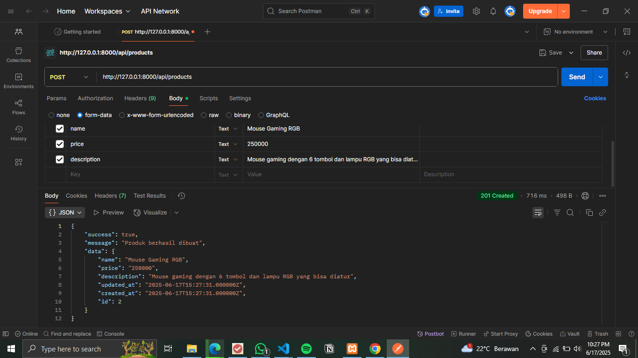Search within the response body

click(570, 212)
